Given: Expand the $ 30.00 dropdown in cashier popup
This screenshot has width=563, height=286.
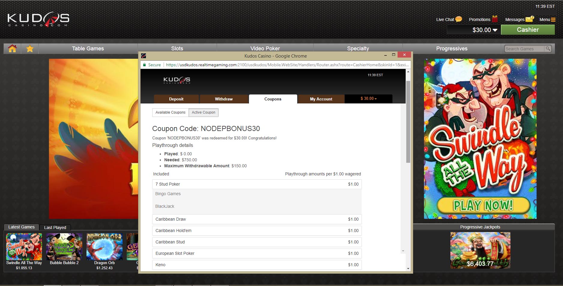Looking at the screenshot, I should pyautogui.click(x=368, y=99).
